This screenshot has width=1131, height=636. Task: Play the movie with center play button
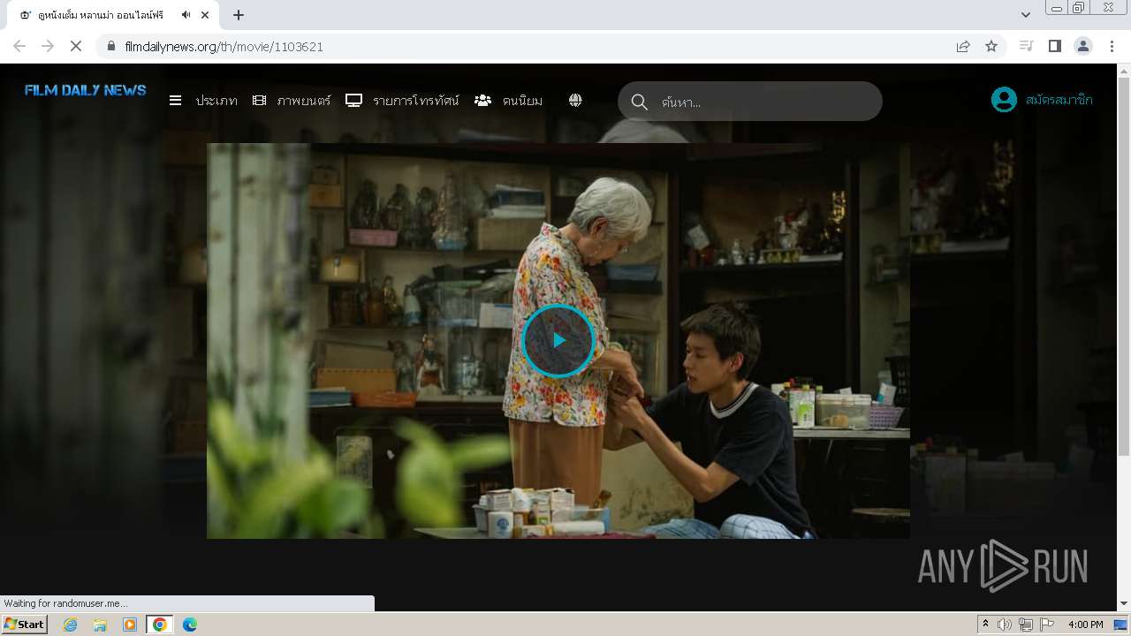[x=558, y=340]
